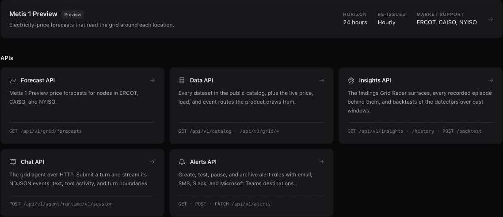
Task: Open the arrow on the Data API card
Action: click(321, 80)
